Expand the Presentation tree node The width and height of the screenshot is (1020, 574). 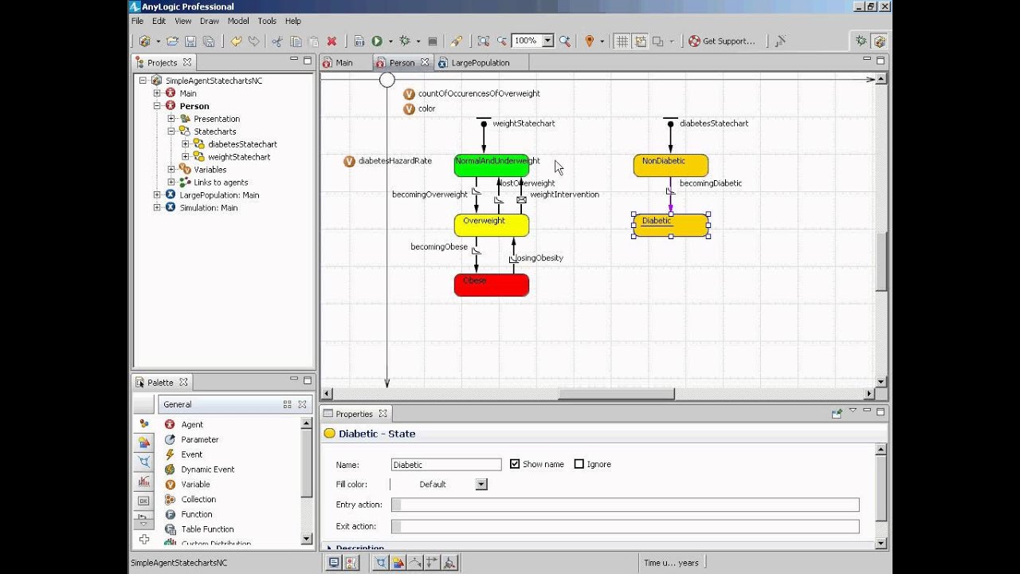point(171,119)
